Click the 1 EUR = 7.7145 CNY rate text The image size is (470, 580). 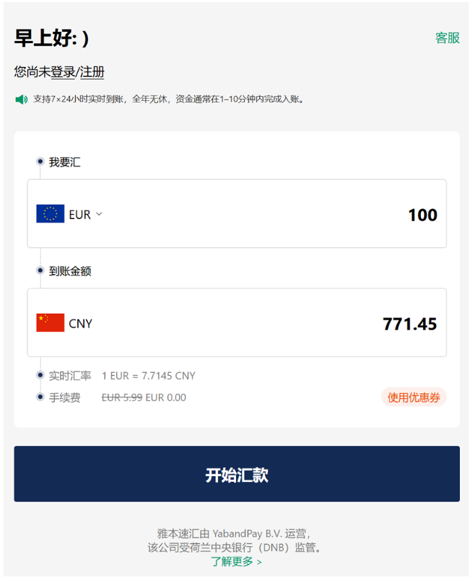click(x=149, y=376)
